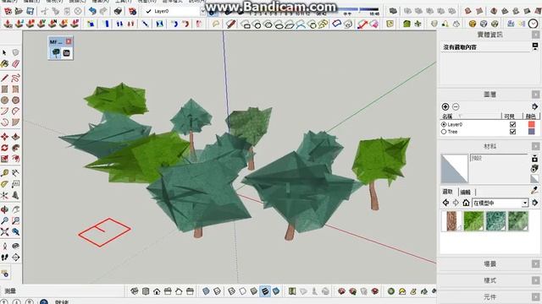Select the Eraser tool in left toolbar

click(x=15, y=64)
